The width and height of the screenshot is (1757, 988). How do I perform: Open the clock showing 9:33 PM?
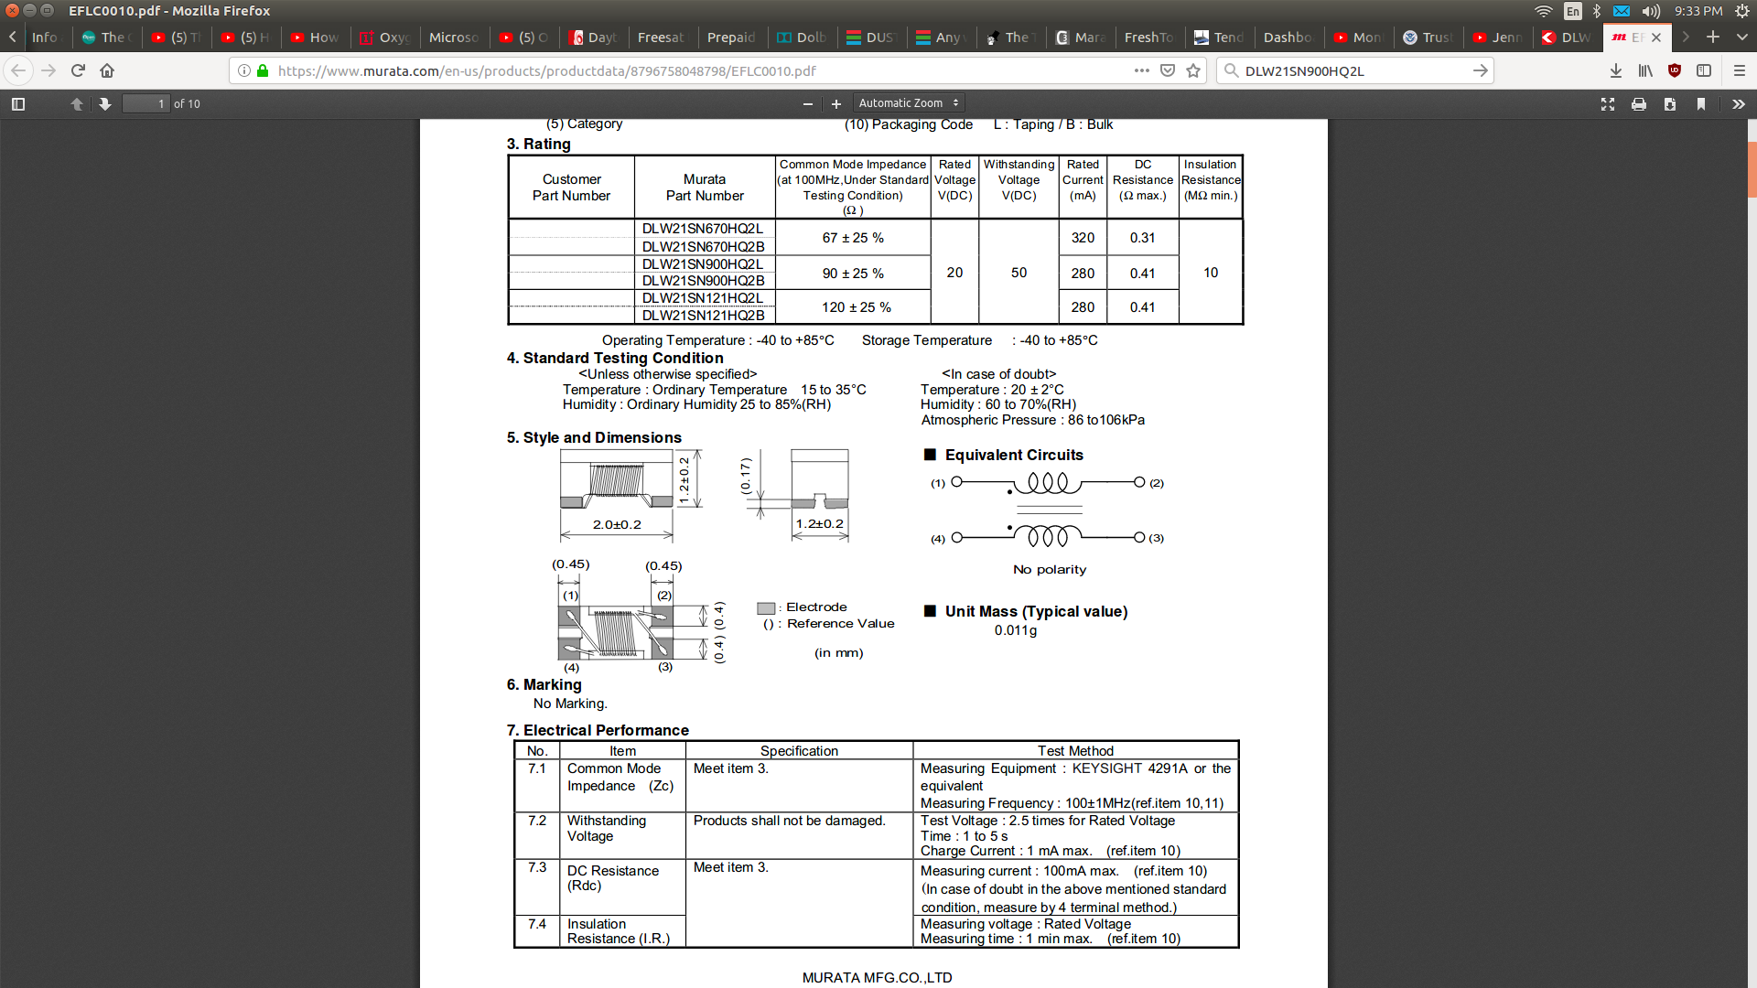point(1698,11)
